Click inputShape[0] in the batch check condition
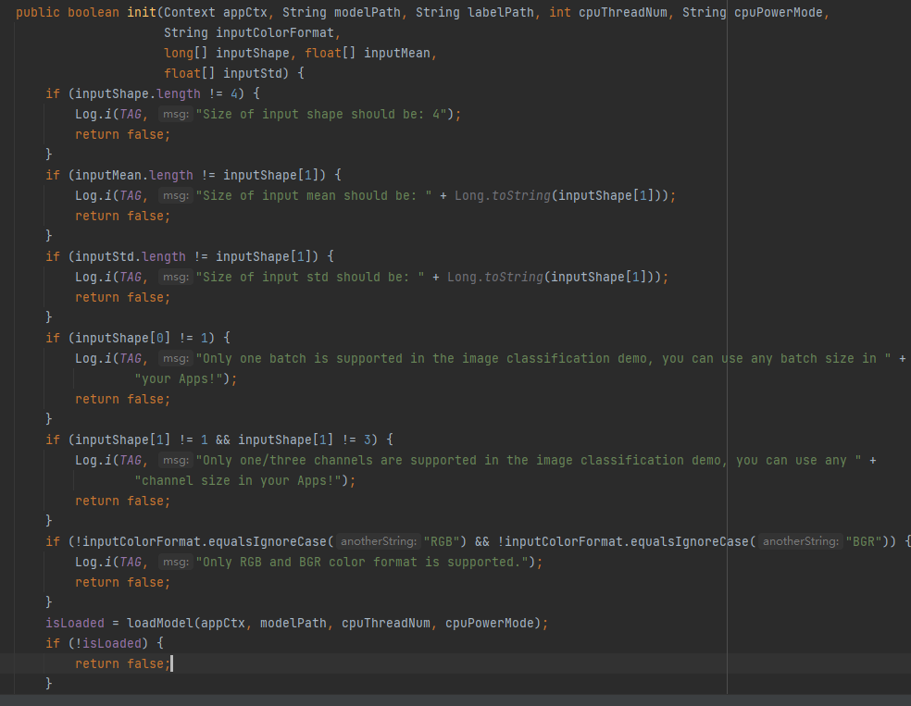Viewport: 911px width, 706px height. [x=122, y=338]
